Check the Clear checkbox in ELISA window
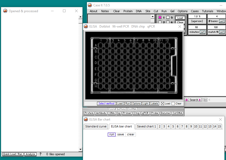This screenshot has height=160, width=226. (x=173, y=104)
